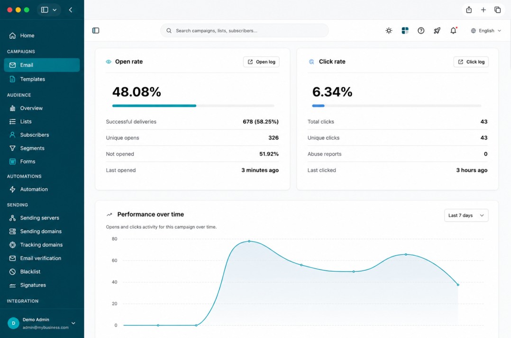511x338 pixels.
Task: Open the Forms page
Action: (x=42, y=161)
